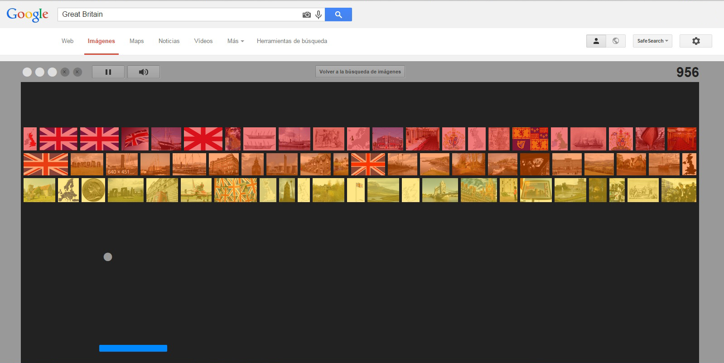
Task: Click the Google logo
Action: [x=27, y=15]
